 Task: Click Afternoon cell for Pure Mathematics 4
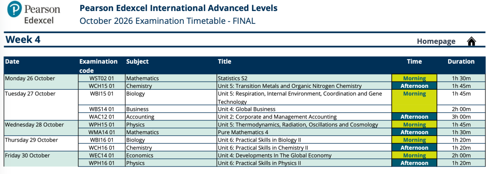[x=414, y=132]
